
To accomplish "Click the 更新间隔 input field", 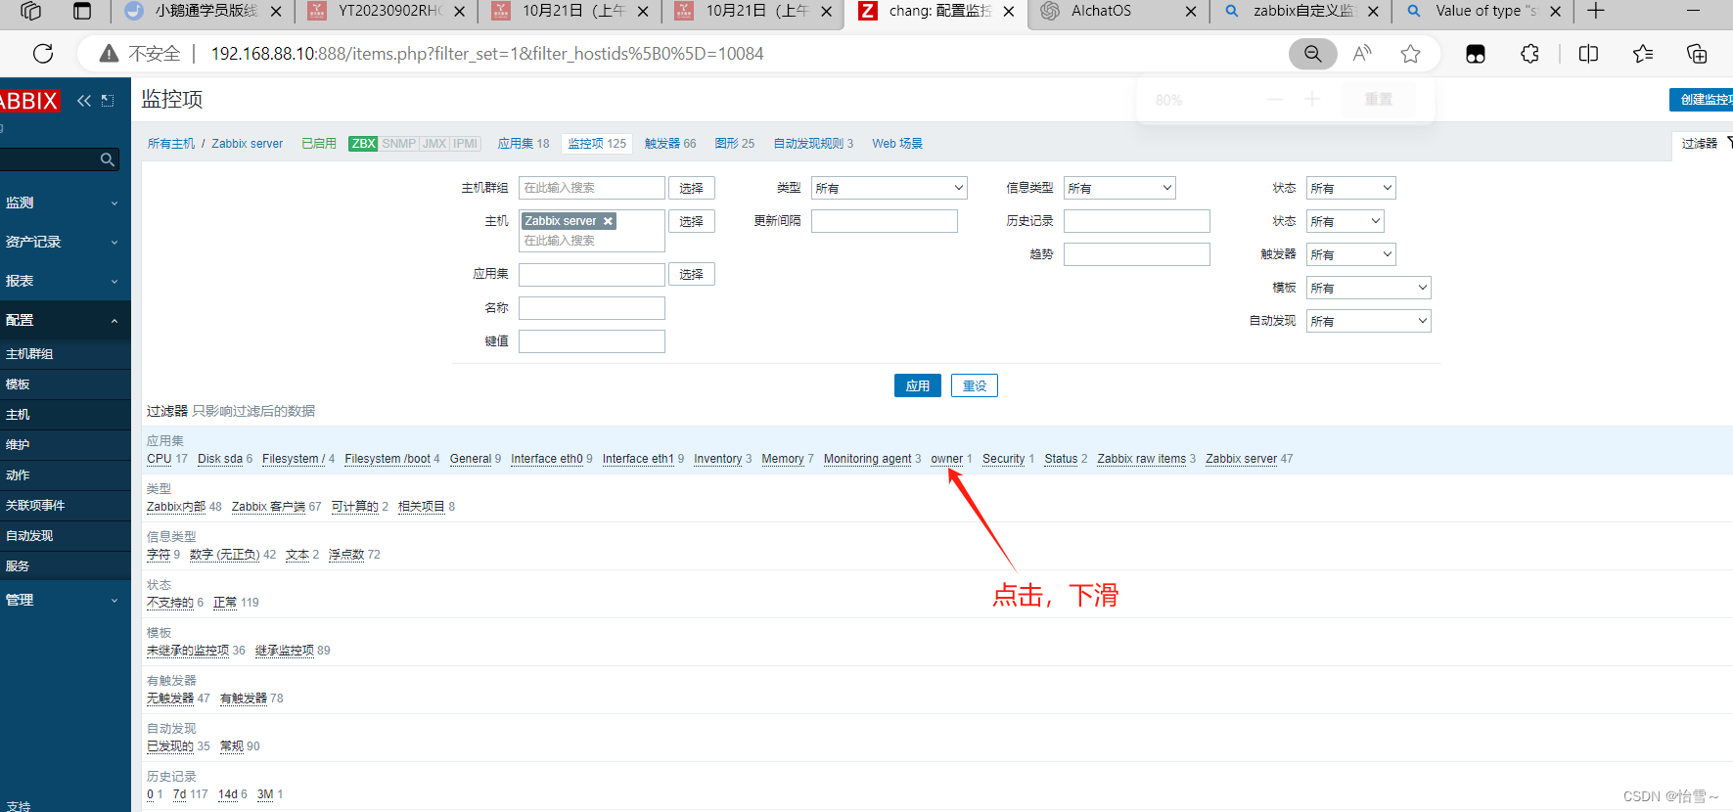I will pos(885,221).
